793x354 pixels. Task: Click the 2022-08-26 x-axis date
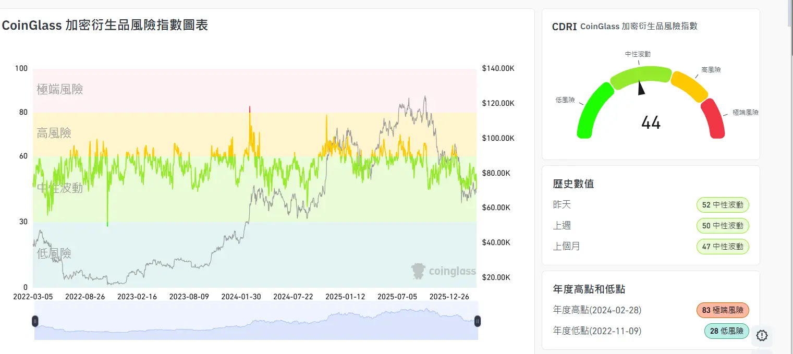(85, 297)
